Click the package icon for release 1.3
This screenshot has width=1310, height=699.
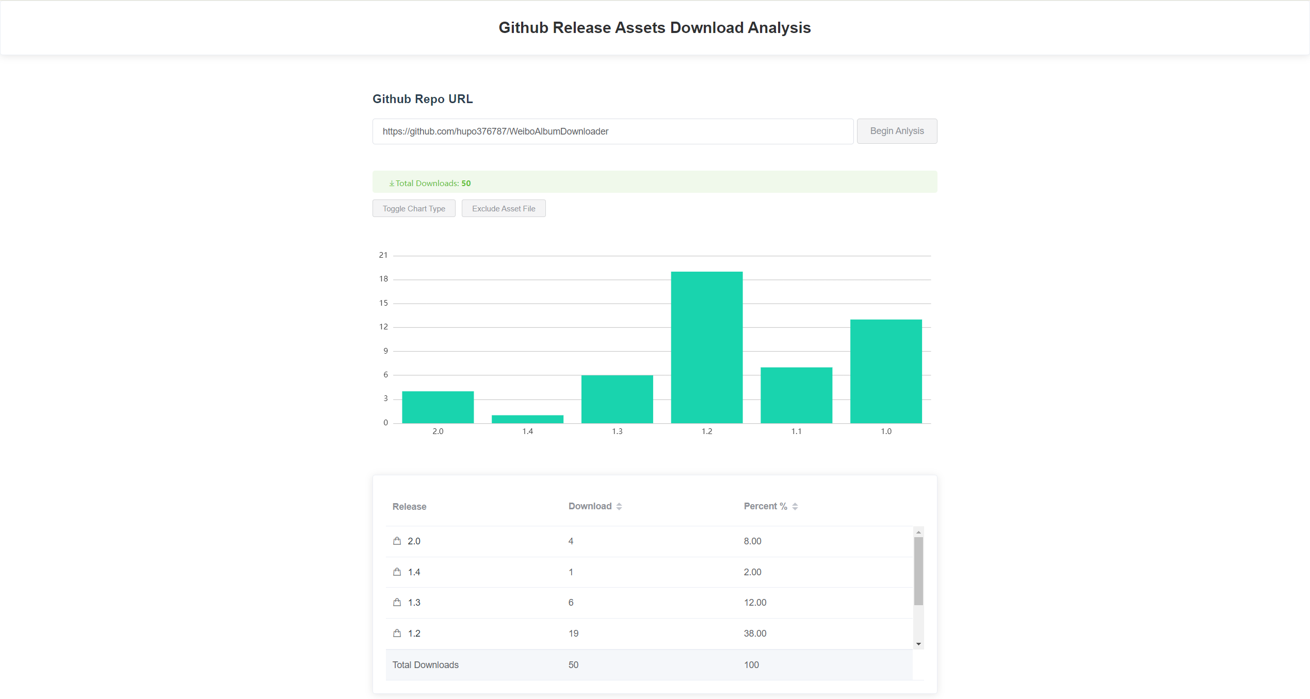pos(397,602)
